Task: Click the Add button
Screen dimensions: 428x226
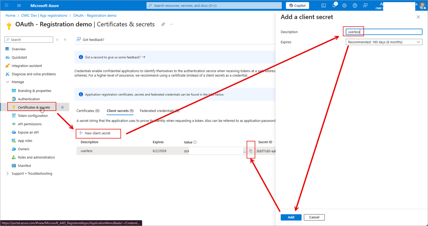Action: click(291, 217)
